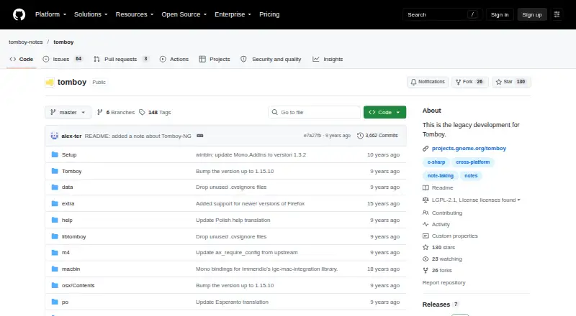Viewport: 576px width, 316px height.
Task: Star the tomboy repository
Action: (511, 82)
